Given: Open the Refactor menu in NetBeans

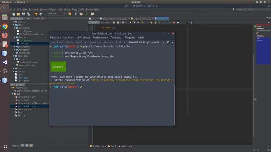Looking at the screenshot, I should [53, 9].
